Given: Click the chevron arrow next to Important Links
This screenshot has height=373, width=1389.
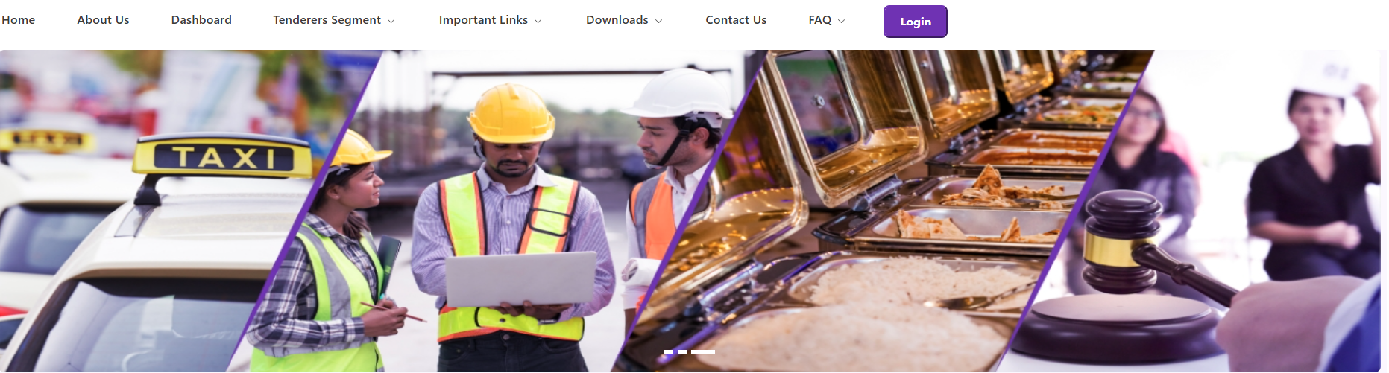Looking at the screenshot, I should (x=538, y=21).
